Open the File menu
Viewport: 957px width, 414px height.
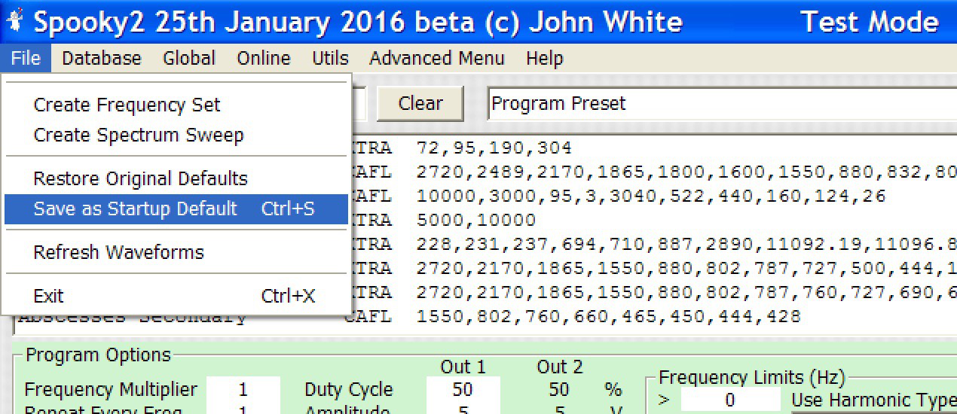(26, 59)
